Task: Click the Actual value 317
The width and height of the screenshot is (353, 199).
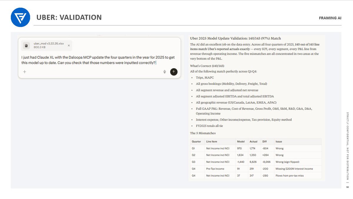Action: point(252,176)
